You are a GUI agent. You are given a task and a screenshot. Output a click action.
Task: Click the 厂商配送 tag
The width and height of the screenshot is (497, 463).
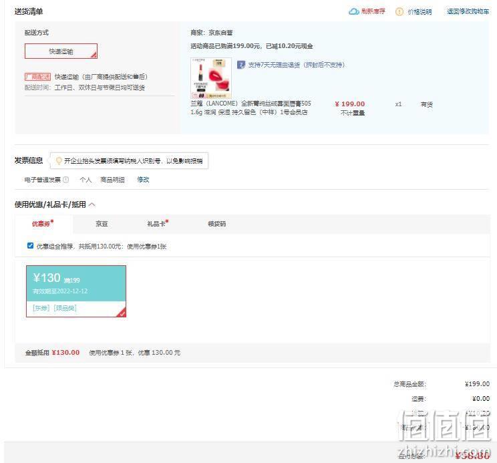[x=37, y=77]
